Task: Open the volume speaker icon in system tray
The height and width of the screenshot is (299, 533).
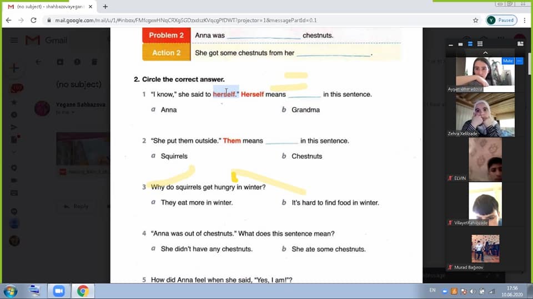Action: click(473, 291)
